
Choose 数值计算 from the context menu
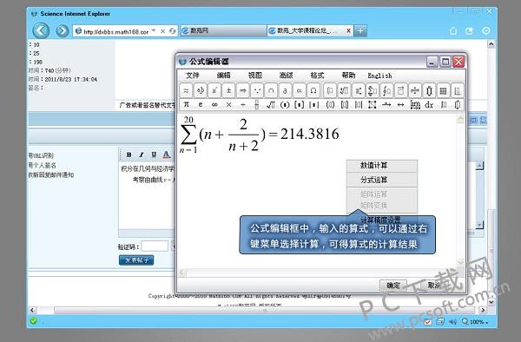pos(382,165)
